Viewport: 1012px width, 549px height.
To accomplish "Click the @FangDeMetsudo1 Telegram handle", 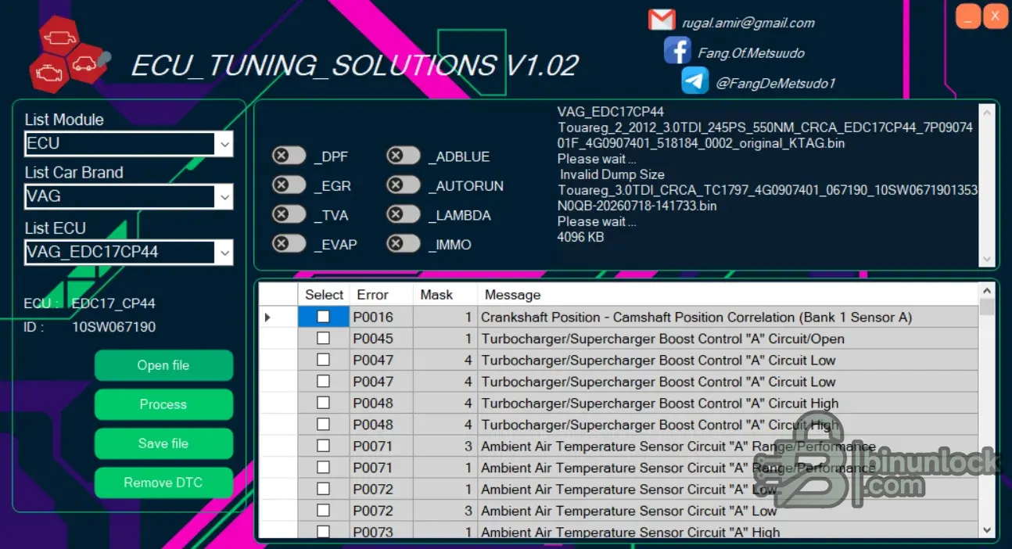I will coord(776,83).
